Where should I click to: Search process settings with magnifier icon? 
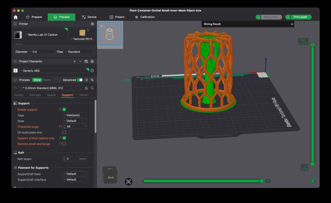click(x=92, y=88)
